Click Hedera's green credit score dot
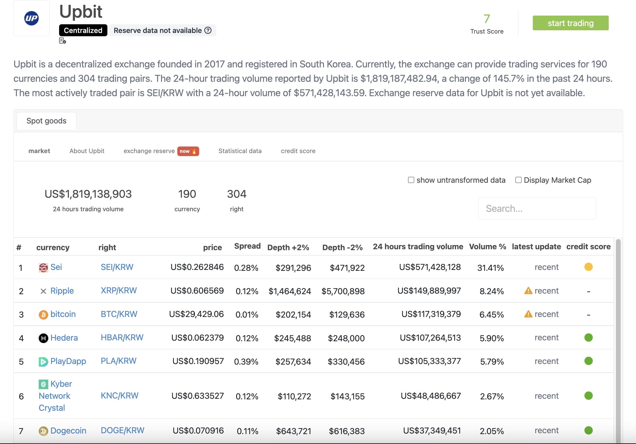The width and height of the screenshot is (636, 444). [589, 338]
